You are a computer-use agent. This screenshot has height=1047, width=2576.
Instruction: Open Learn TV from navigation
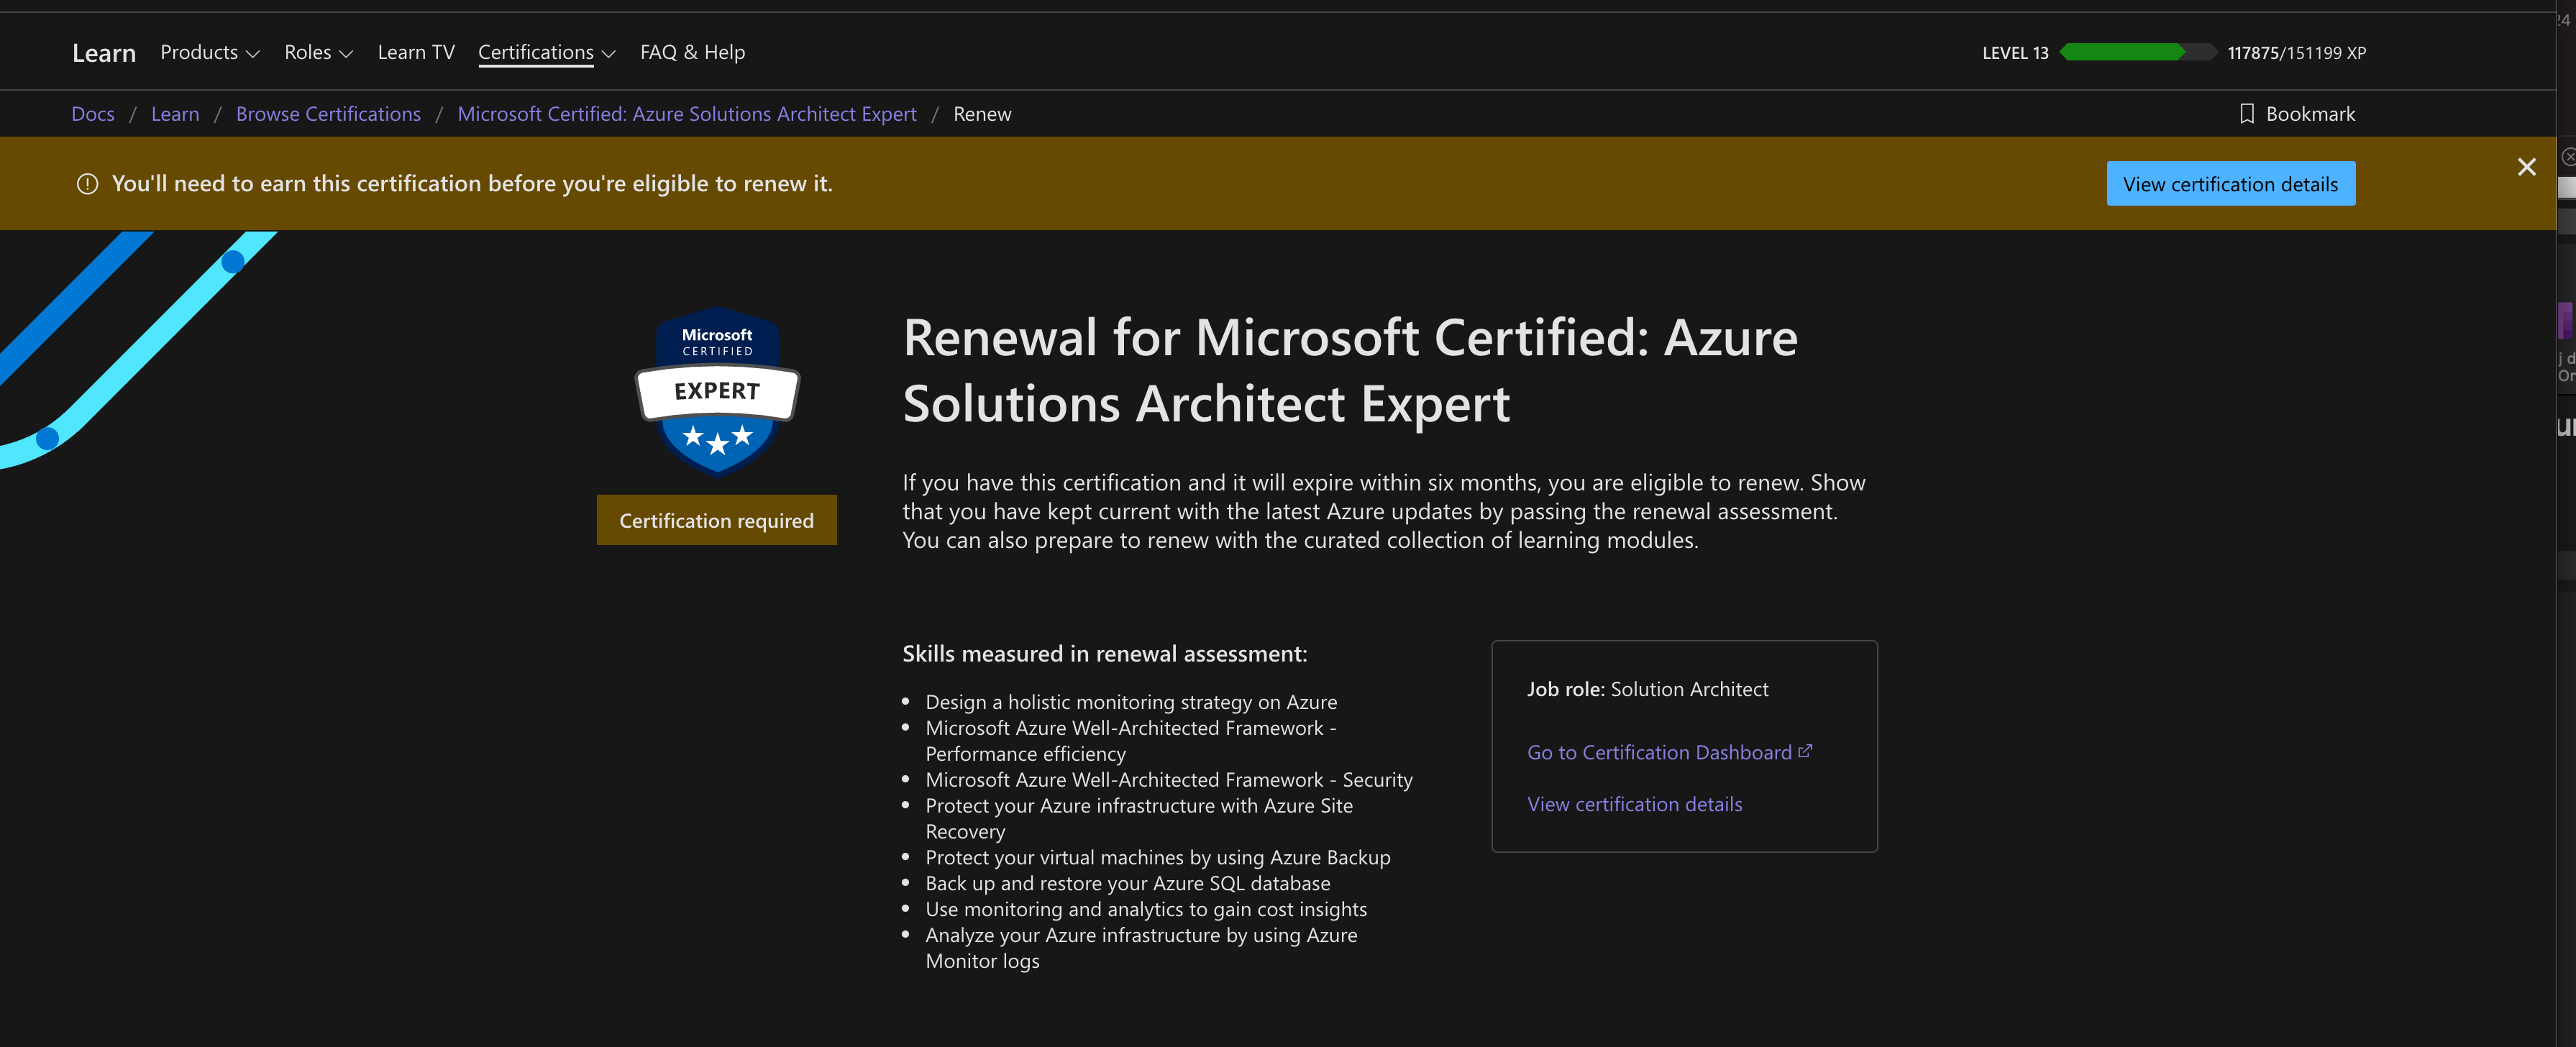click(416, 53)
